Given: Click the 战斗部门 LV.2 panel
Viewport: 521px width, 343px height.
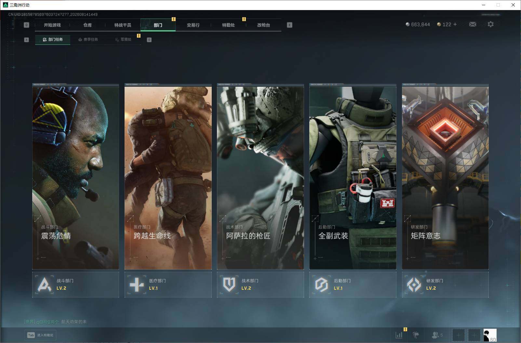Looking at the screenshot, I should click(x=75, y=285).
